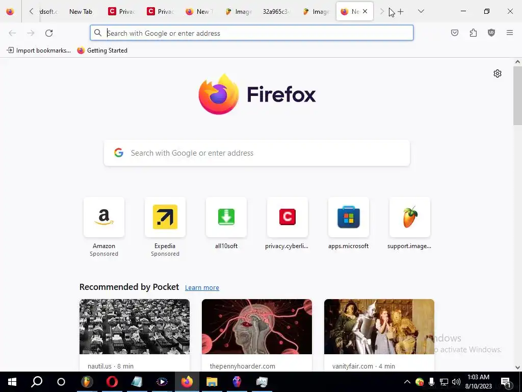This screenshot has width=522, height=392.
Task: Open Windows taskbar search
Action: tap(37, 382)
